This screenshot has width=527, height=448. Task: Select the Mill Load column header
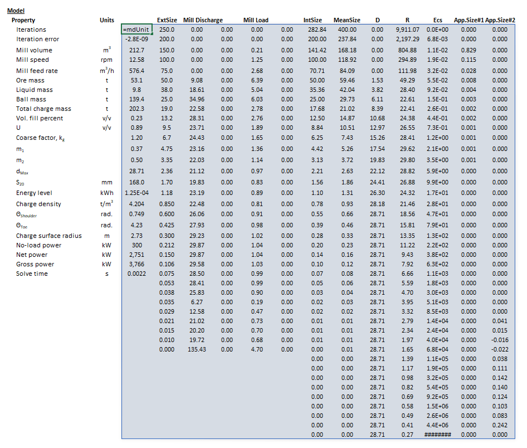[x=256, y=20]
